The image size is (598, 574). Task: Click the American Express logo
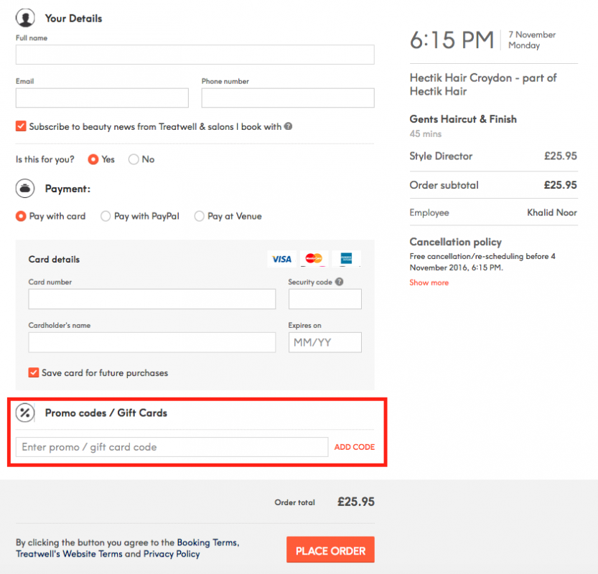coord(346,259)
